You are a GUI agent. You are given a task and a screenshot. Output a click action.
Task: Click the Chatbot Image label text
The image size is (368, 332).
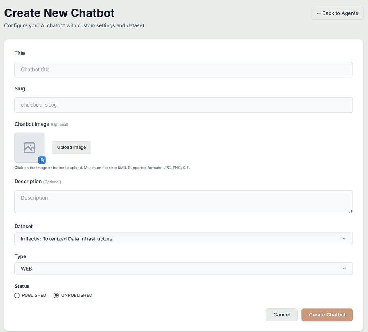32,124
